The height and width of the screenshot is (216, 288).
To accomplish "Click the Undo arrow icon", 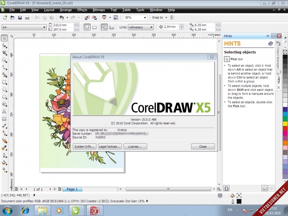I will [x=62, y=17].
